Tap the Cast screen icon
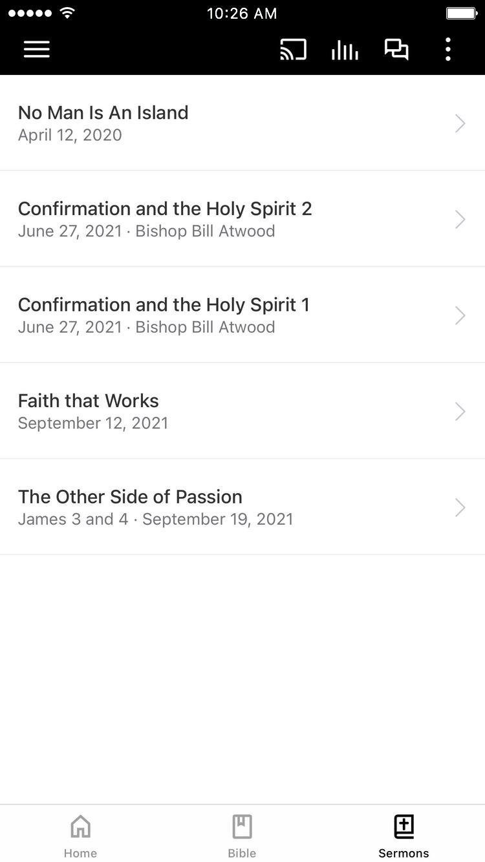Viewport: 485px width, 862px height. coord(293,49)
